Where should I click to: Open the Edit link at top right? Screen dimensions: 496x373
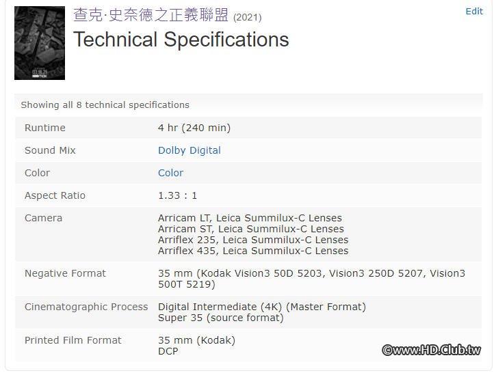(x=474, y=12)
